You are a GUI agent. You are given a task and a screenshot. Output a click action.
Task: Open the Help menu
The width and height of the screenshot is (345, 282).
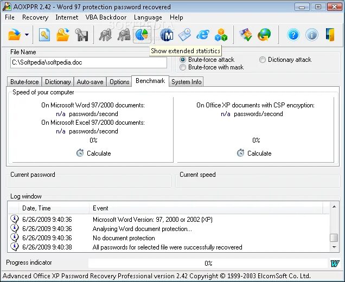coord(176,17)
